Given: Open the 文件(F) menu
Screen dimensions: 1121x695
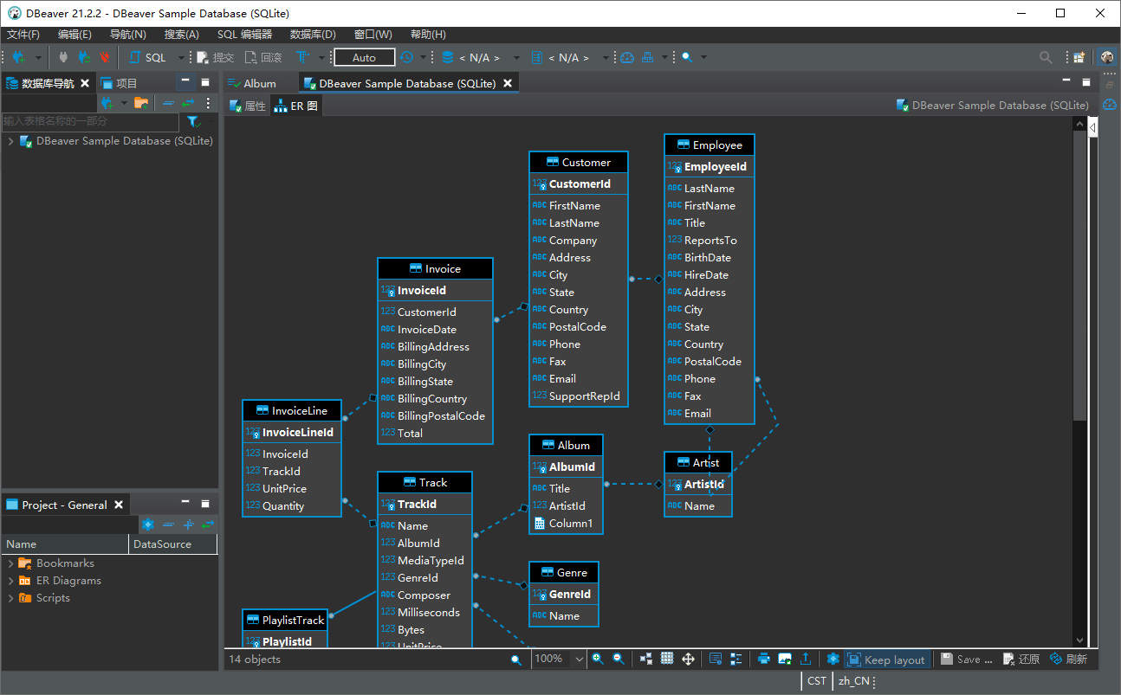Looking at the screenshot, I should (x=23, y=35).
